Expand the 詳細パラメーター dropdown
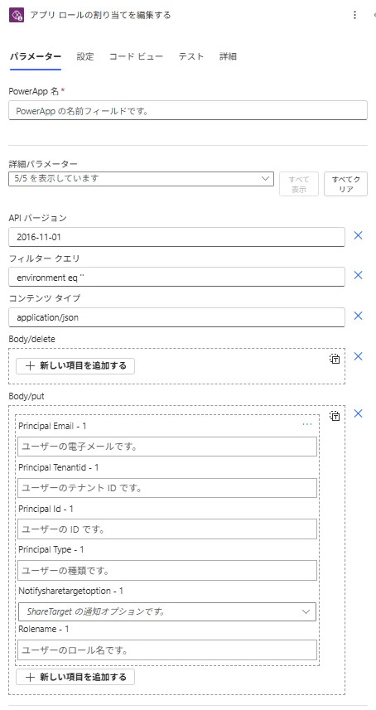Screen dimensions: 376x710 coord(141,178)
